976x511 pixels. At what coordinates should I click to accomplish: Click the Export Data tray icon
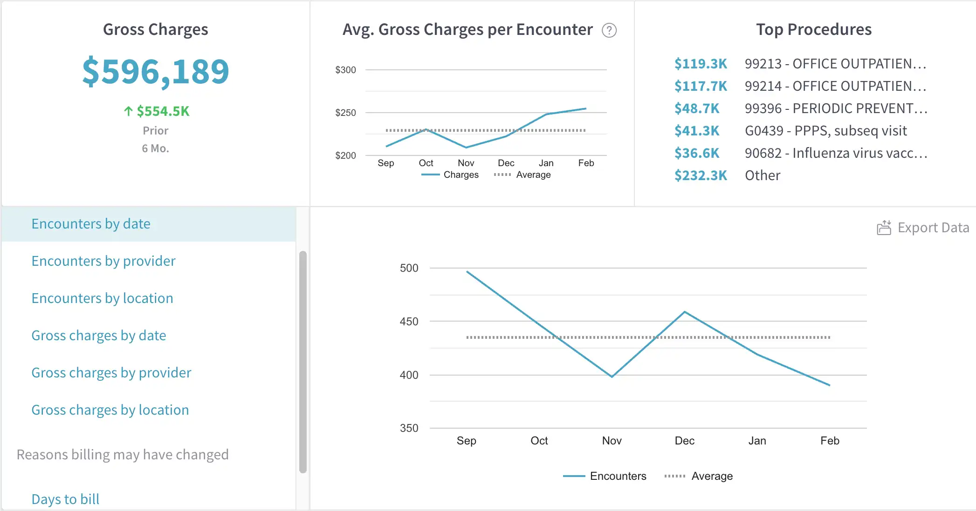tap(884, 228)
